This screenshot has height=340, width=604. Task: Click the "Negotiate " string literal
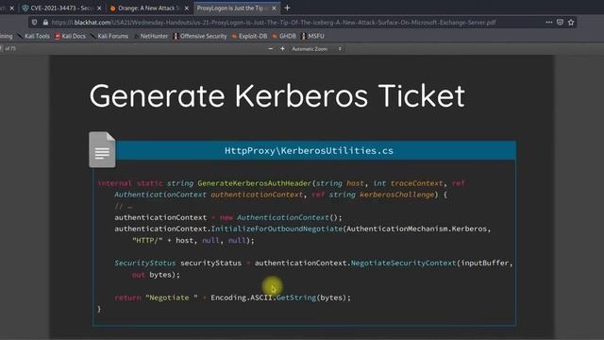pyautogui.click(x=172, y=297)
